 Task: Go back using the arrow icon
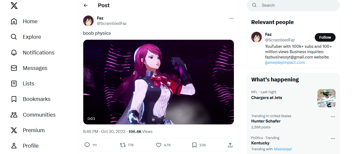tap(86, 5)
